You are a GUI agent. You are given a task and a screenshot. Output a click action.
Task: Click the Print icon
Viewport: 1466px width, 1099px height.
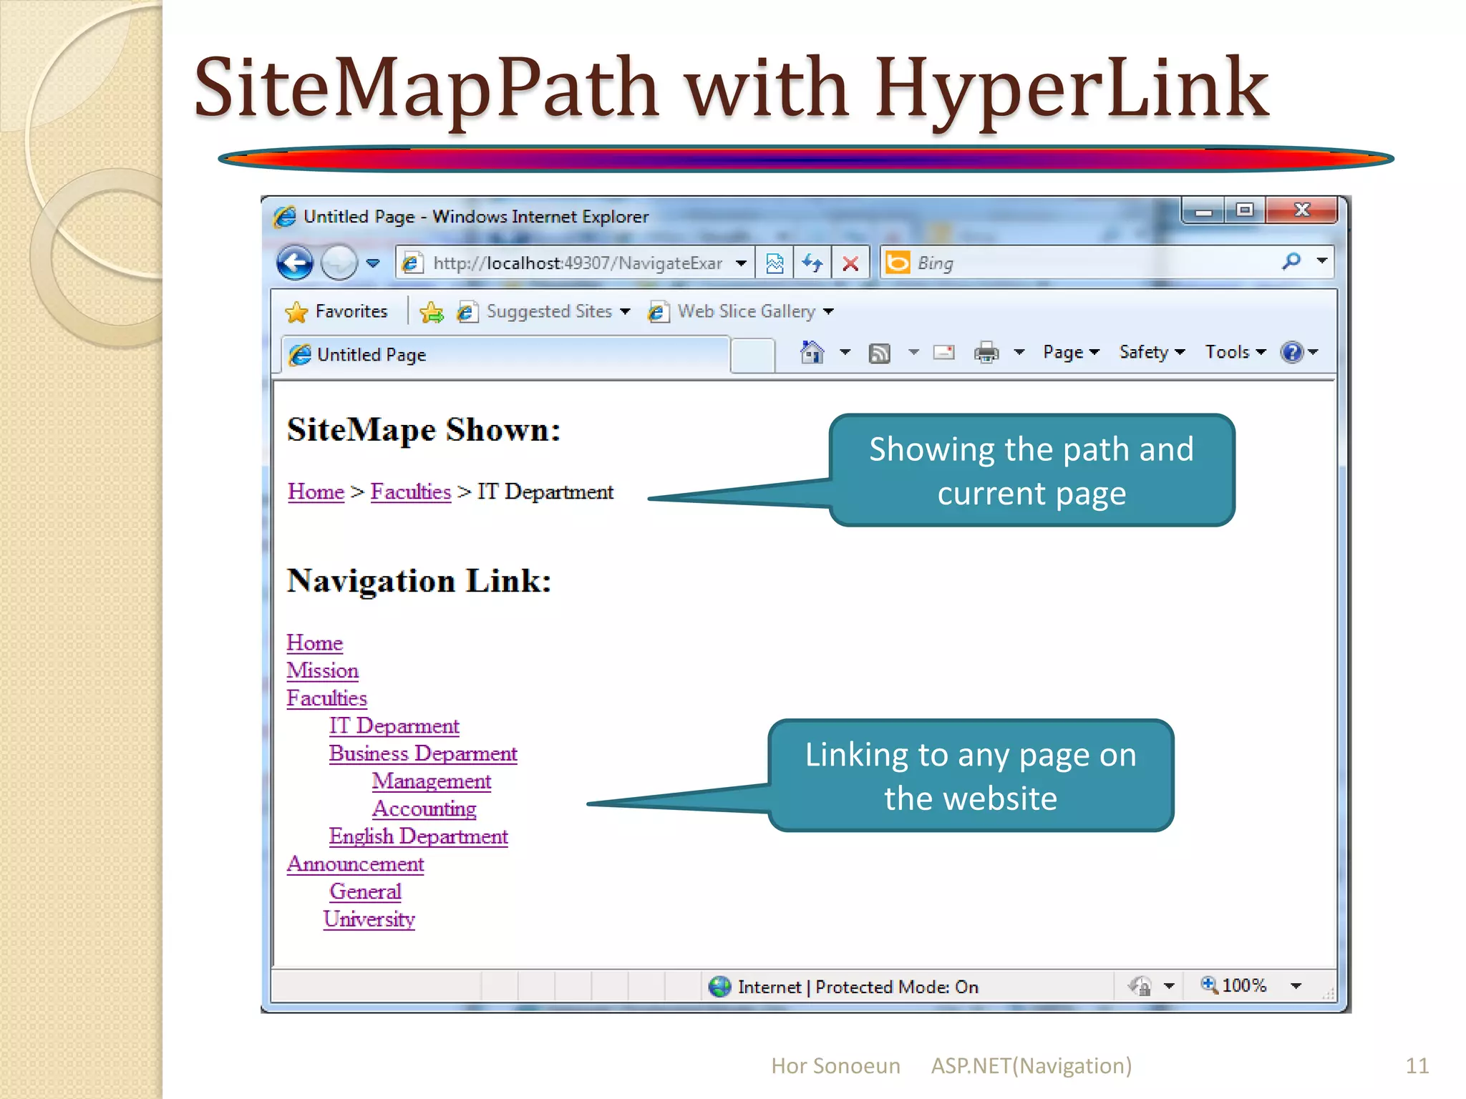(x=986, y=352)
